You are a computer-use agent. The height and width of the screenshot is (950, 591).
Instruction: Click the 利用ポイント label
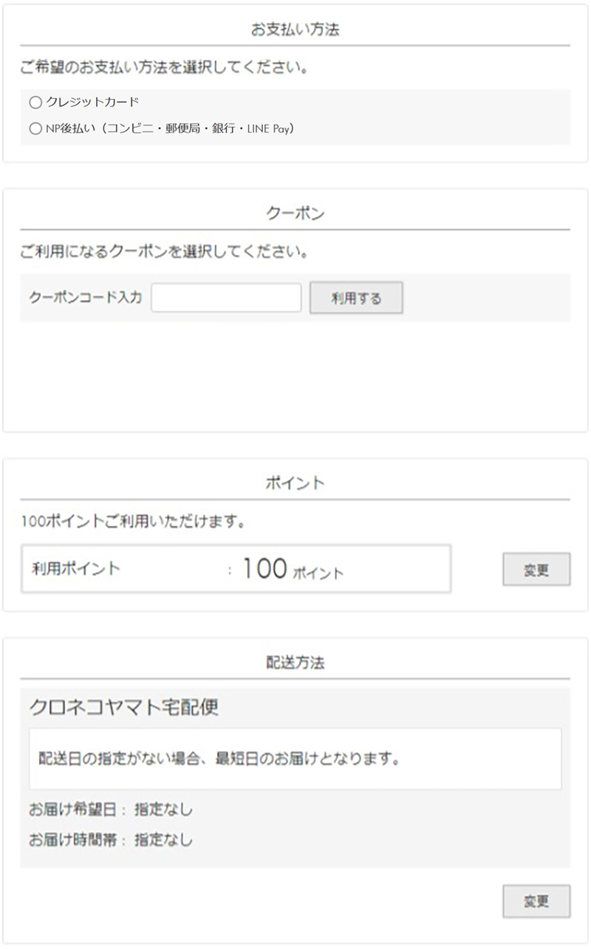click(x=75, y=569)
